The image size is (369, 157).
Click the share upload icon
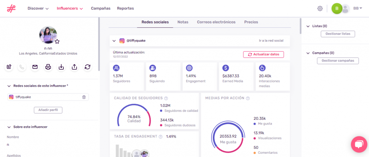pyautogui.click(x=74, y=67)
